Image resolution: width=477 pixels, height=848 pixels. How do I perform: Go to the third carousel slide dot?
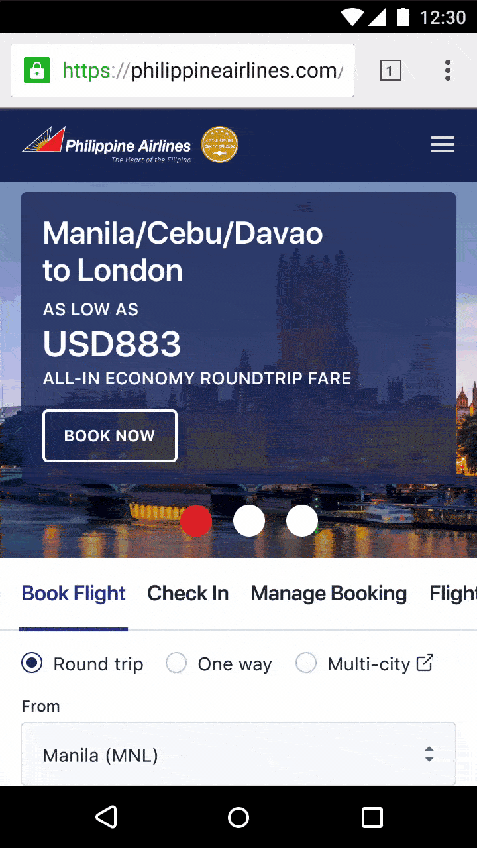(302, 521)
